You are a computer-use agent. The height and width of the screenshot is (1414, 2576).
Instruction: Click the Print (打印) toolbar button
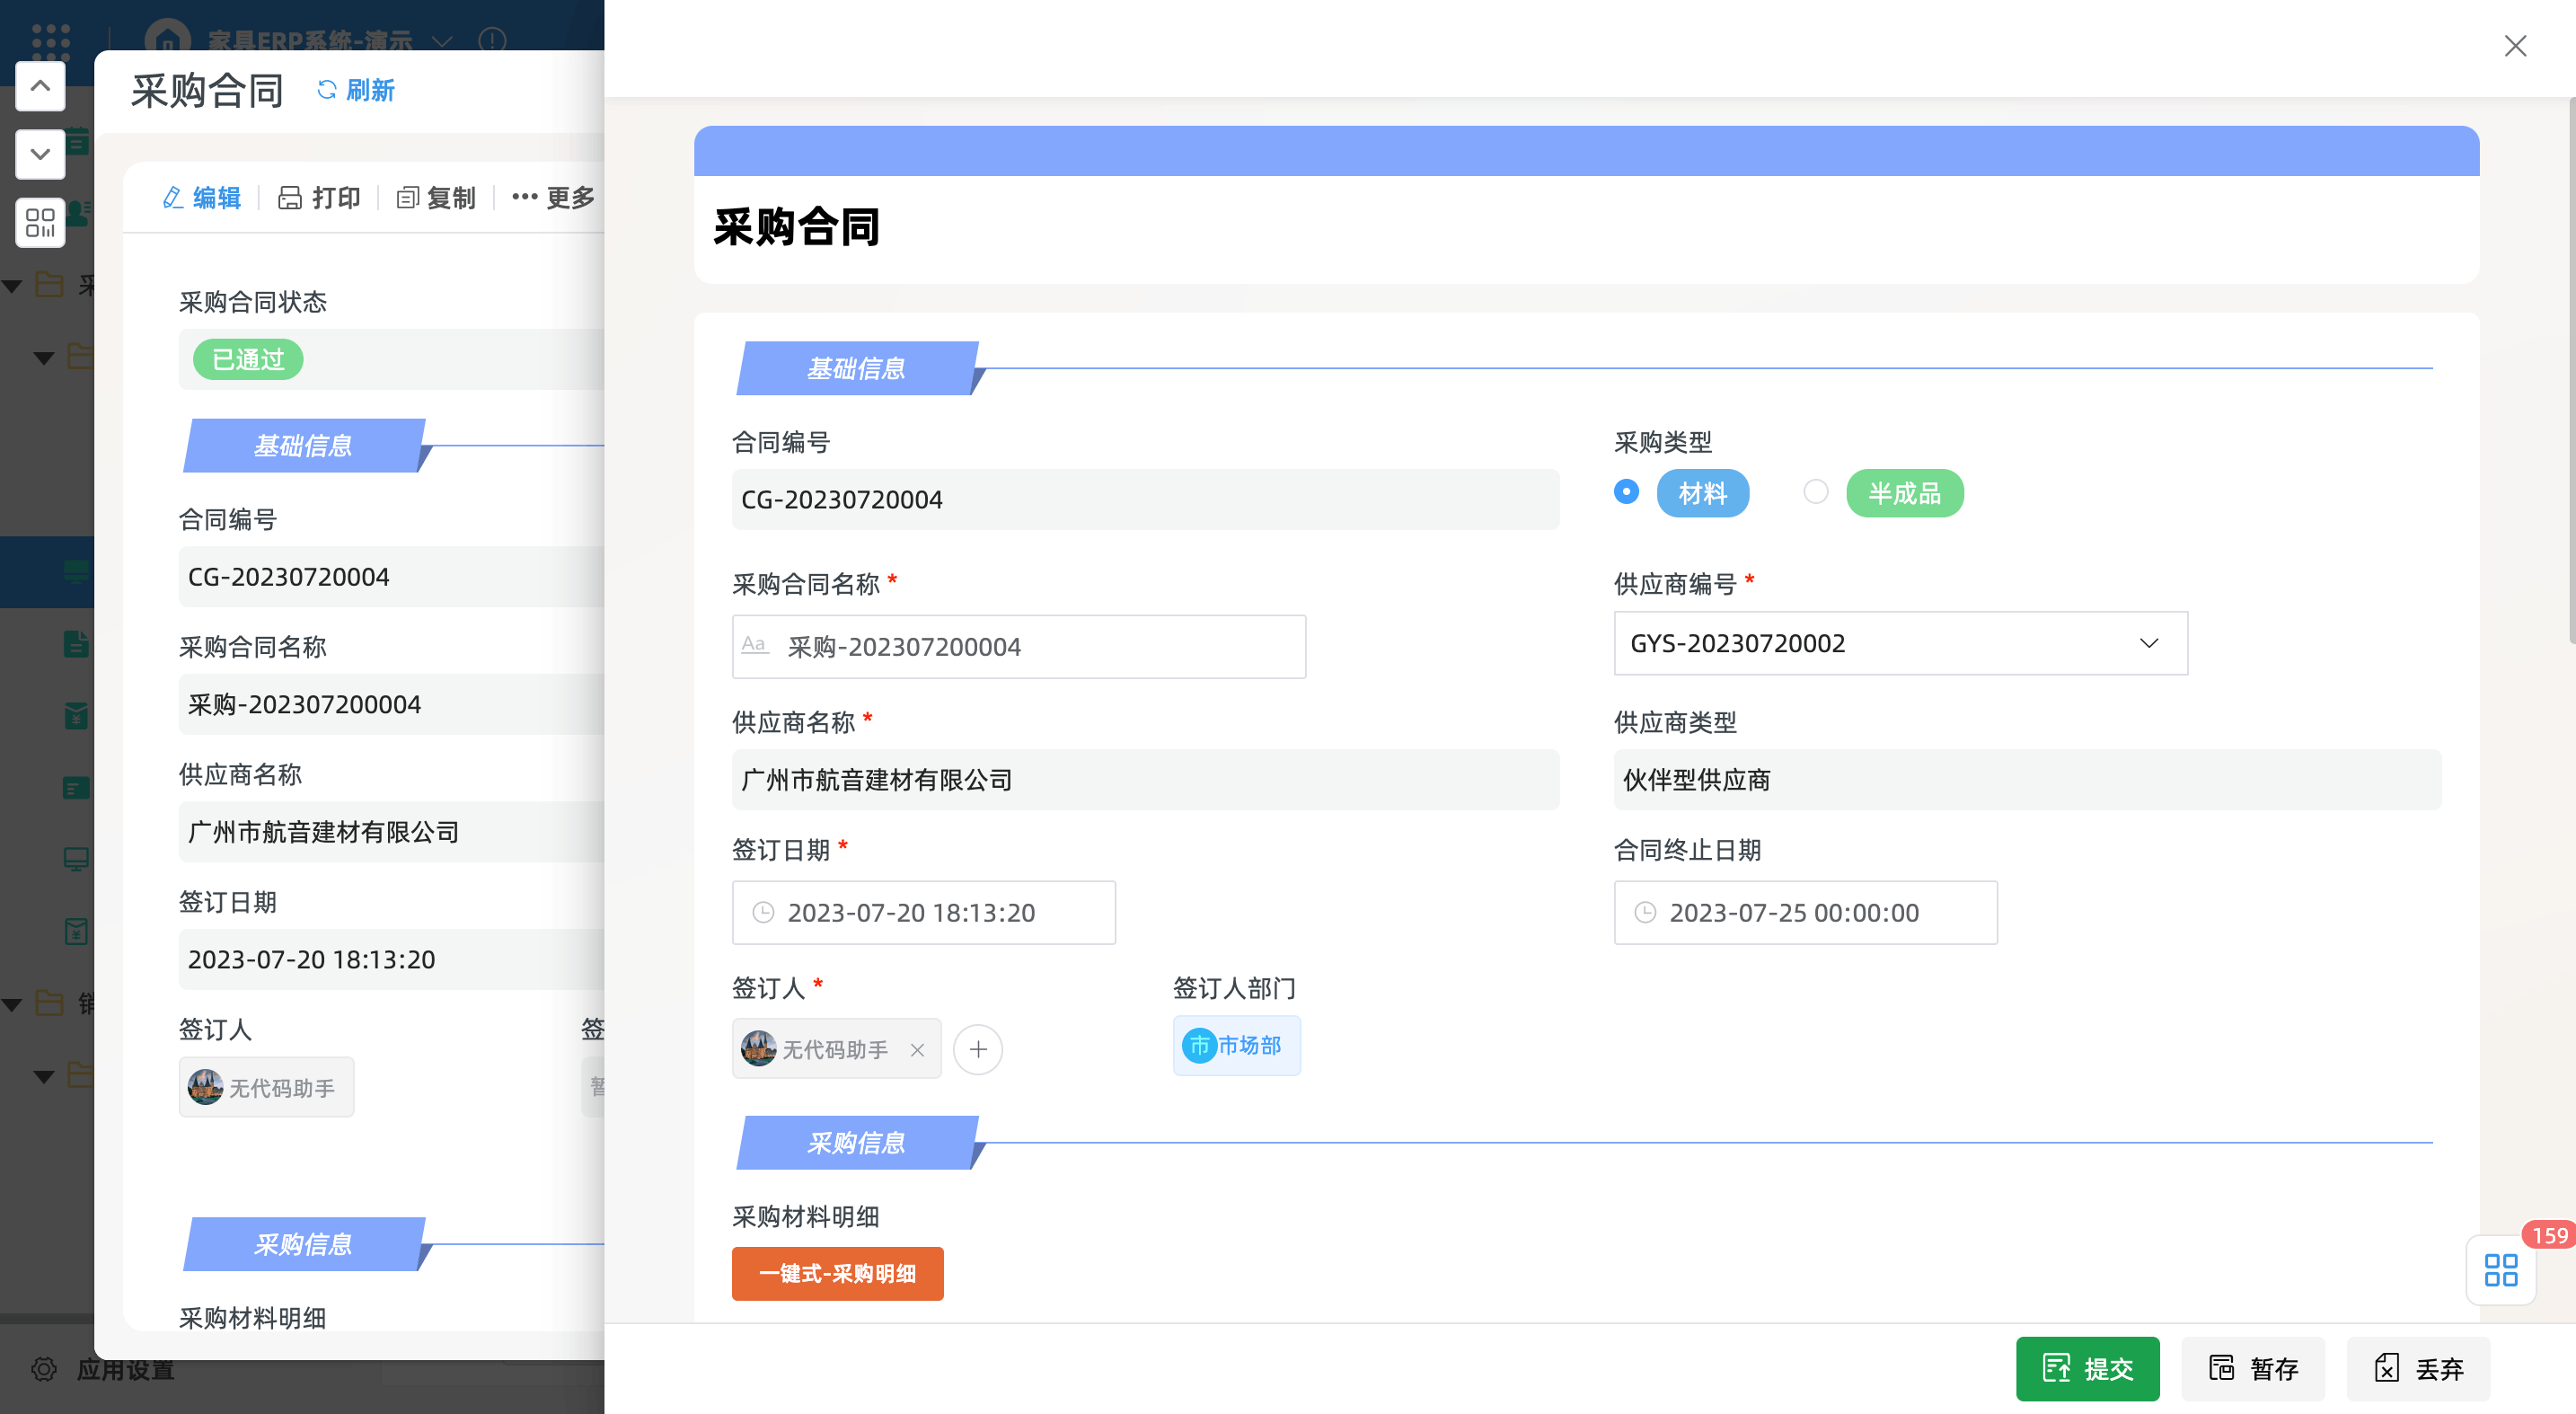click(319, 198)
